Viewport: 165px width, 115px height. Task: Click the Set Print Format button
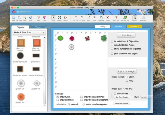coord(122,103)
